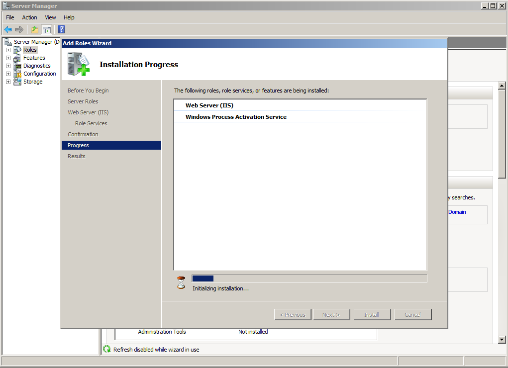This screenshot has height=368, width=508.
Task: Maximize the Server Manager window
Action: pos(493,5)
